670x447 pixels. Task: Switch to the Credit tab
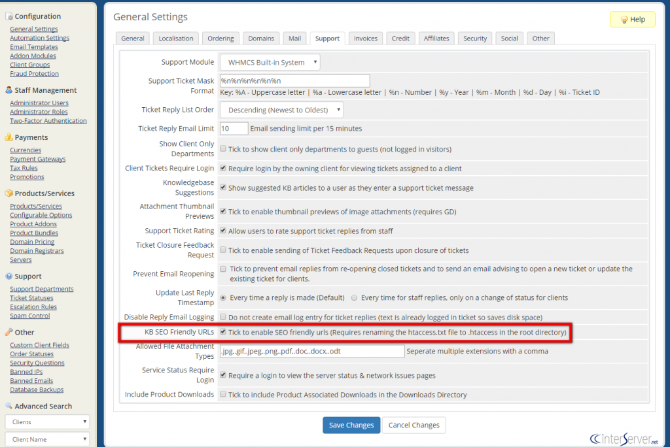400,39
